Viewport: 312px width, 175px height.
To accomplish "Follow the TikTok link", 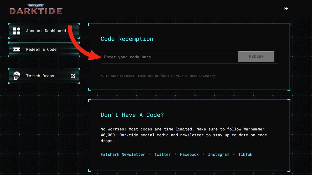I will [245, 155].
